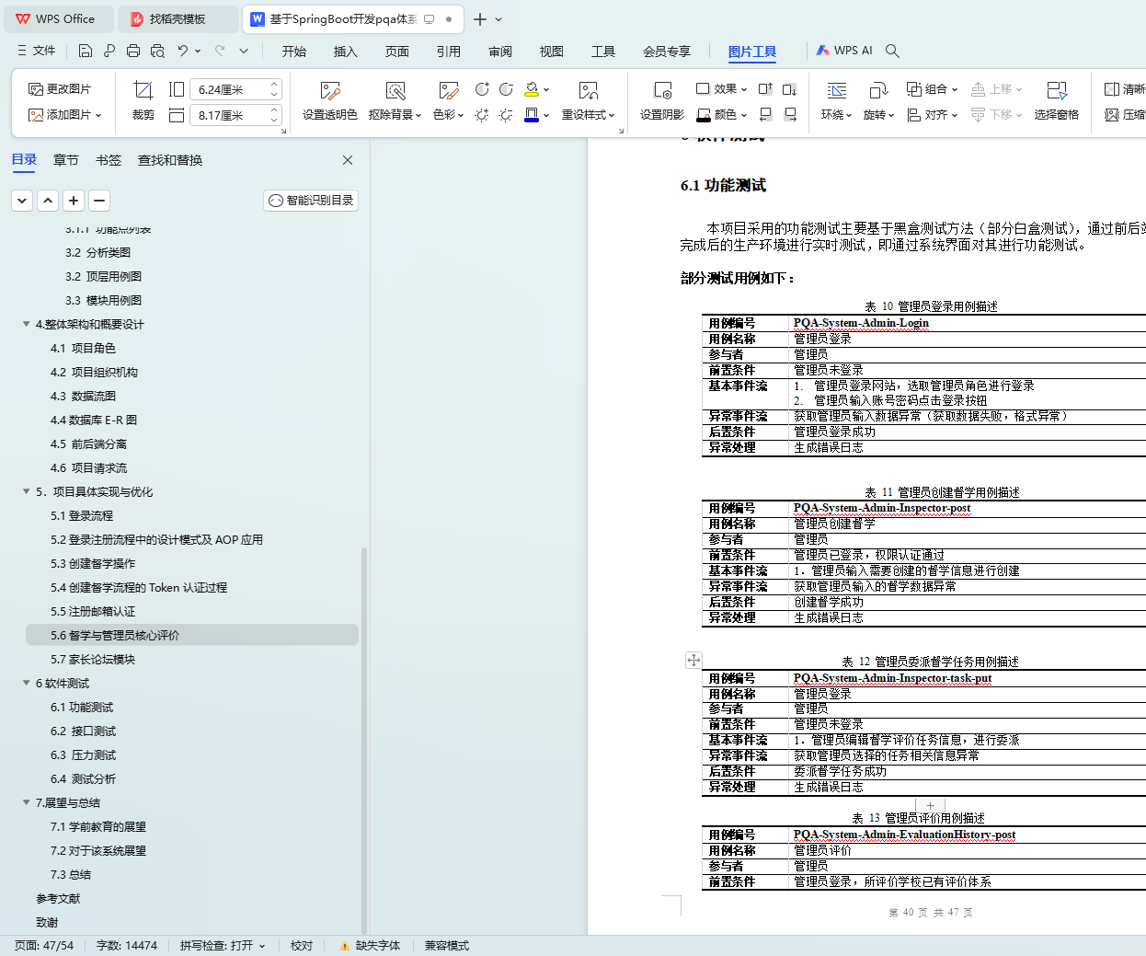Click 校对 in status bar

[x=302, y=945]
